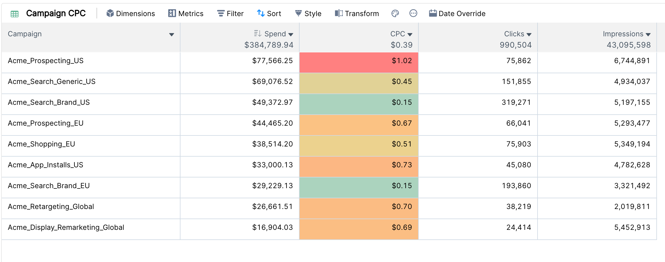Expand the Spend column dropdown arrow
This screenshot has height=262, width=665.
pyautogui.click(x=291, y=35)
